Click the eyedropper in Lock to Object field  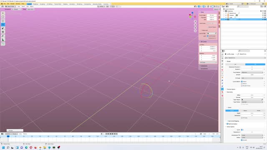click(x=216, y=33)
